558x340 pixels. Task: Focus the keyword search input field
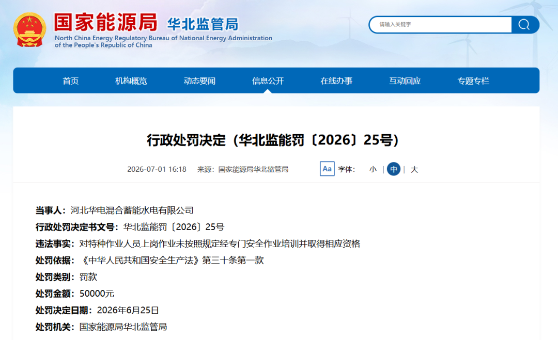[x=441, y=25]
